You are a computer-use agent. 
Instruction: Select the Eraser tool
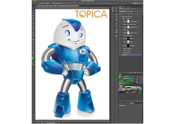(33, 33)
